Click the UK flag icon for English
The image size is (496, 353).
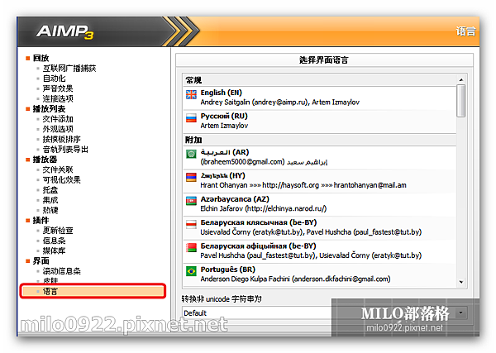[x=191, y=94]
